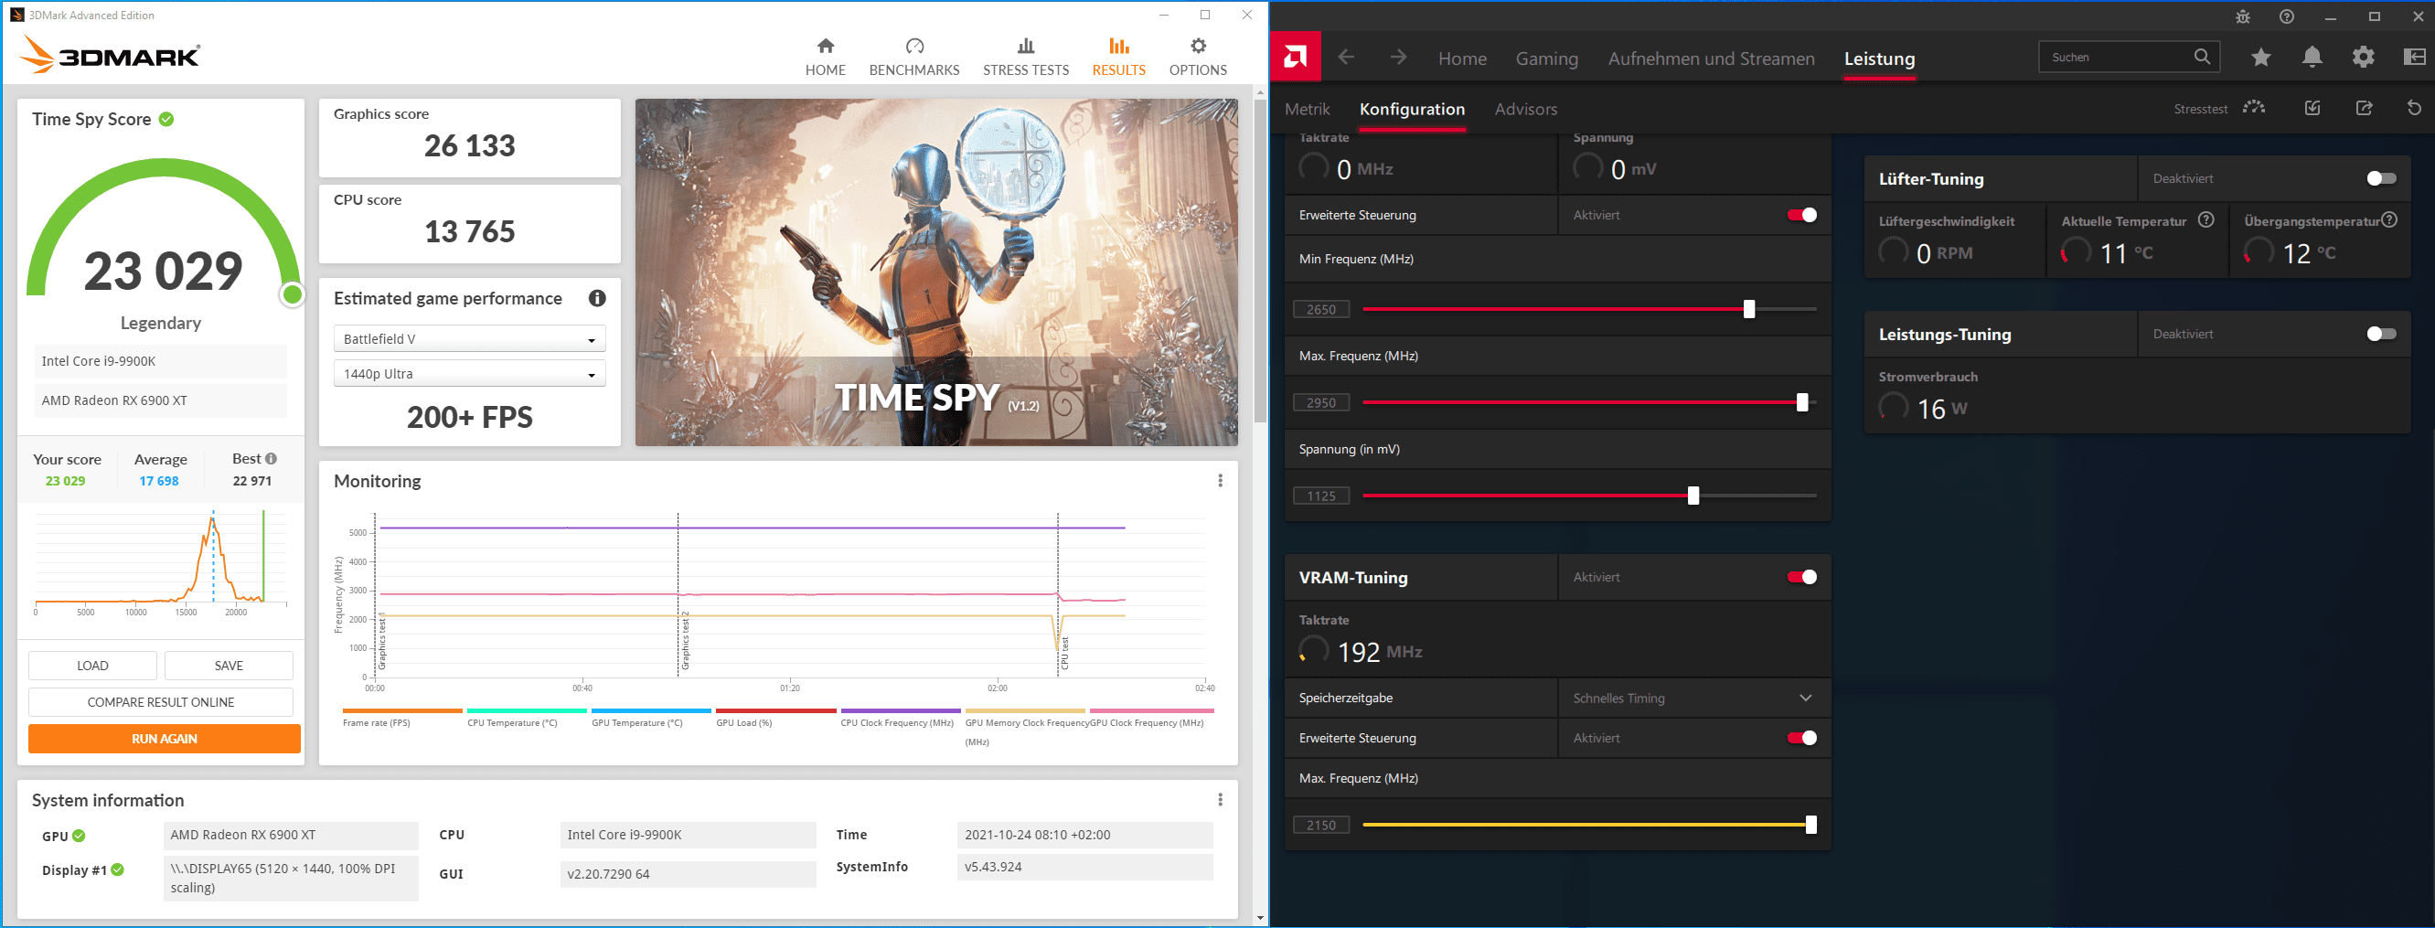Click the GPU Max. Frequenz slider handle
This screenshot has width=2435, height=928.
pyautogui.click(x=1802, y=402)
